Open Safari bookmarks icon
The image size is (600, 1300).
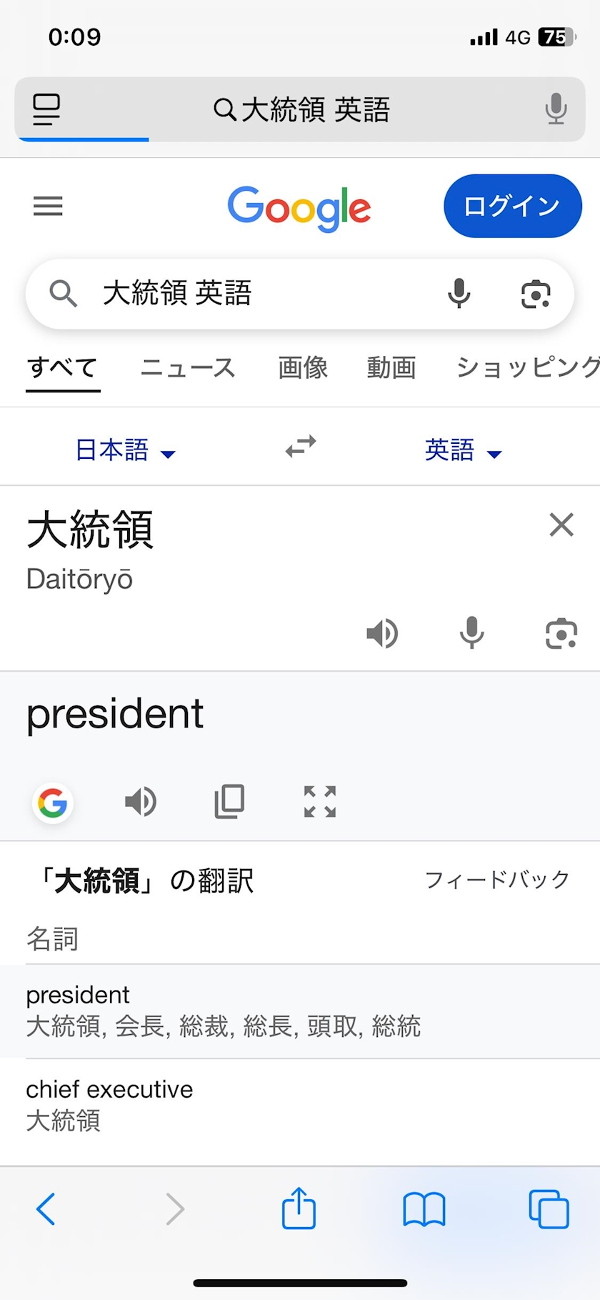click(424, 1209)
